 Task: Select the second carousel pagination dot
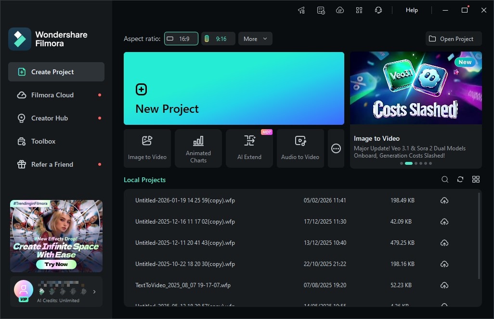pyautogui.click(x=409, y=163)
